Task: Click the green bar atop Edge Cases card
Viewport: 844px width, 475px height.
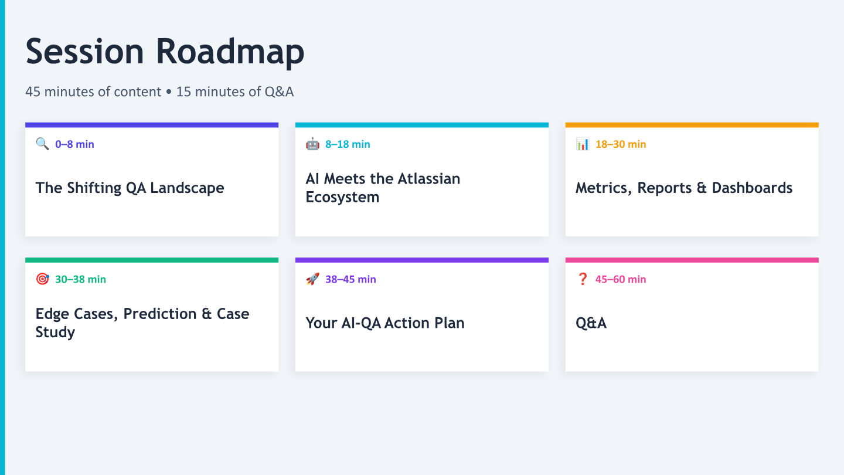Action: [152, 260]
